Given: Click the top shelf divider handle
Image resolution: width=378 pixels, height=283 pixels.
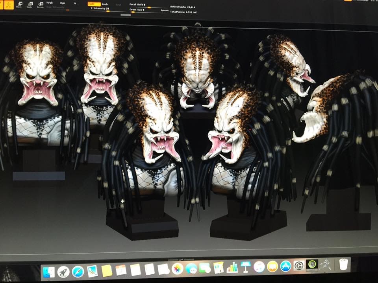Looking at the screenshot, I should click(x=126, y=15).
